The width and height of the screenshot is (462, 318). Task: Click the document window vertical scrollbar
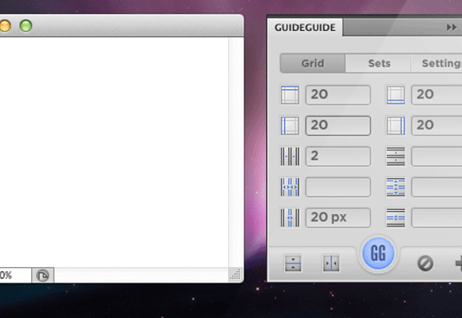[236, 152]
